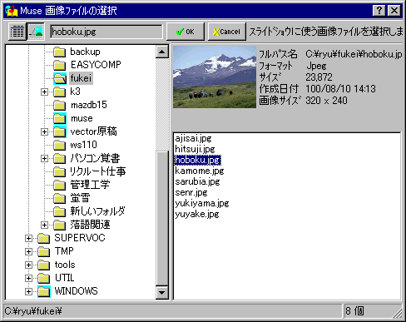Select the mazdb15 folder icon
The image size is (406, 322).
(x=59, y=105)
